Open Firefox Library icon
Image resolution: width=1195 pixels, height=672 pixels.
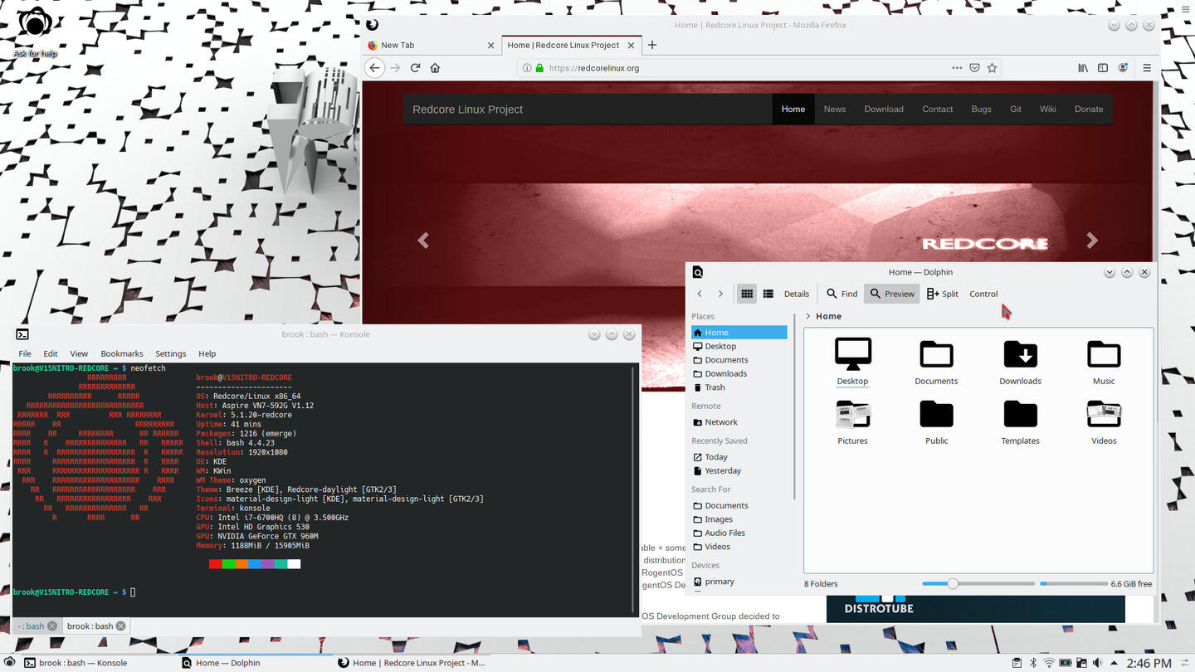click(x=1083, y=68)
